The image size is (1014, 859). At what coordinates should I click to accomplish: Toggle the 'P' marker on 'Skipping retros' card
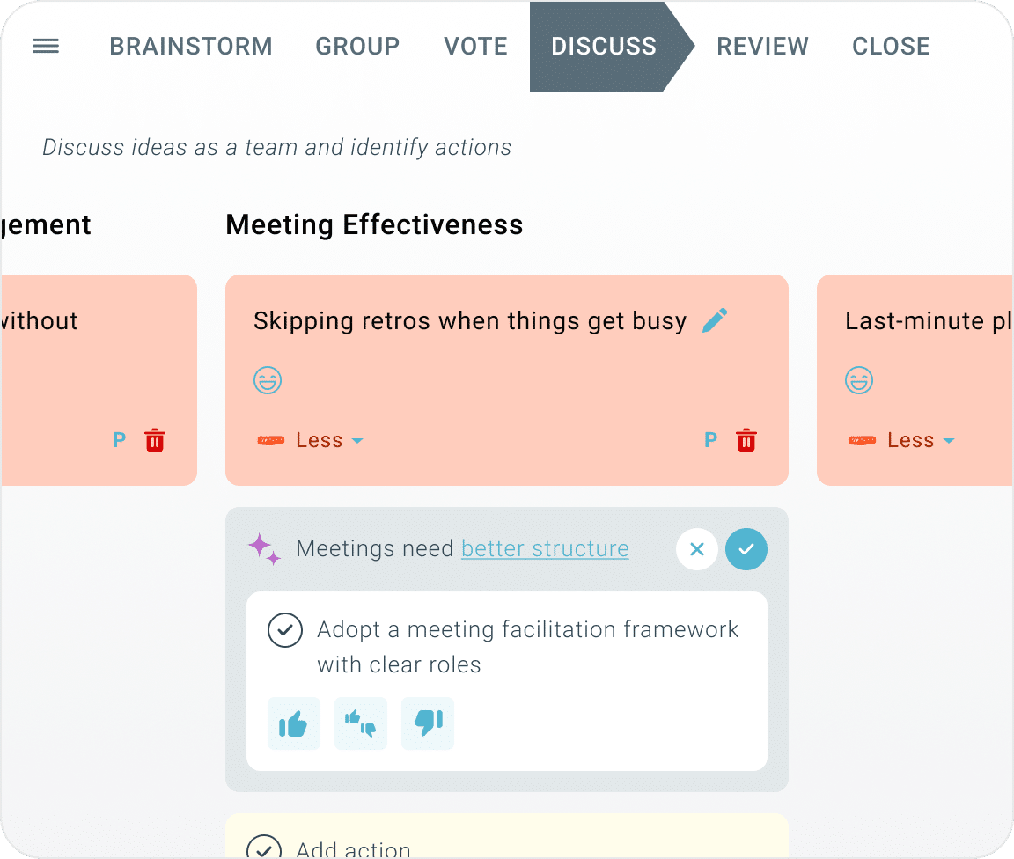[711, 440]
